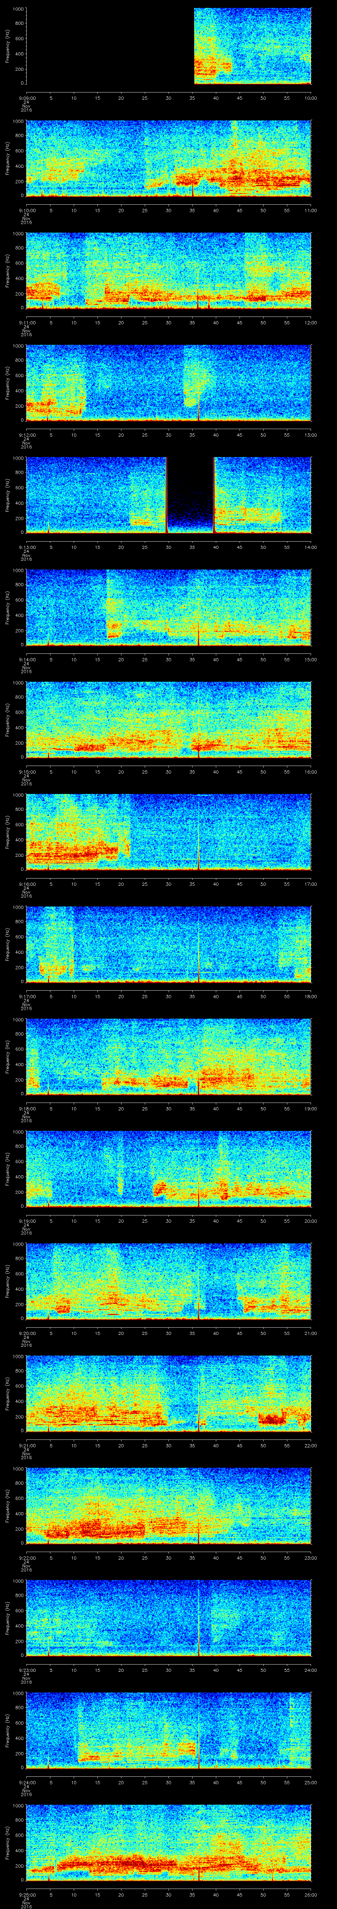Viewport: 337px width, 1909px height.
Task: Click the "20:00" end time label
Action: (x=310, y=1221)
